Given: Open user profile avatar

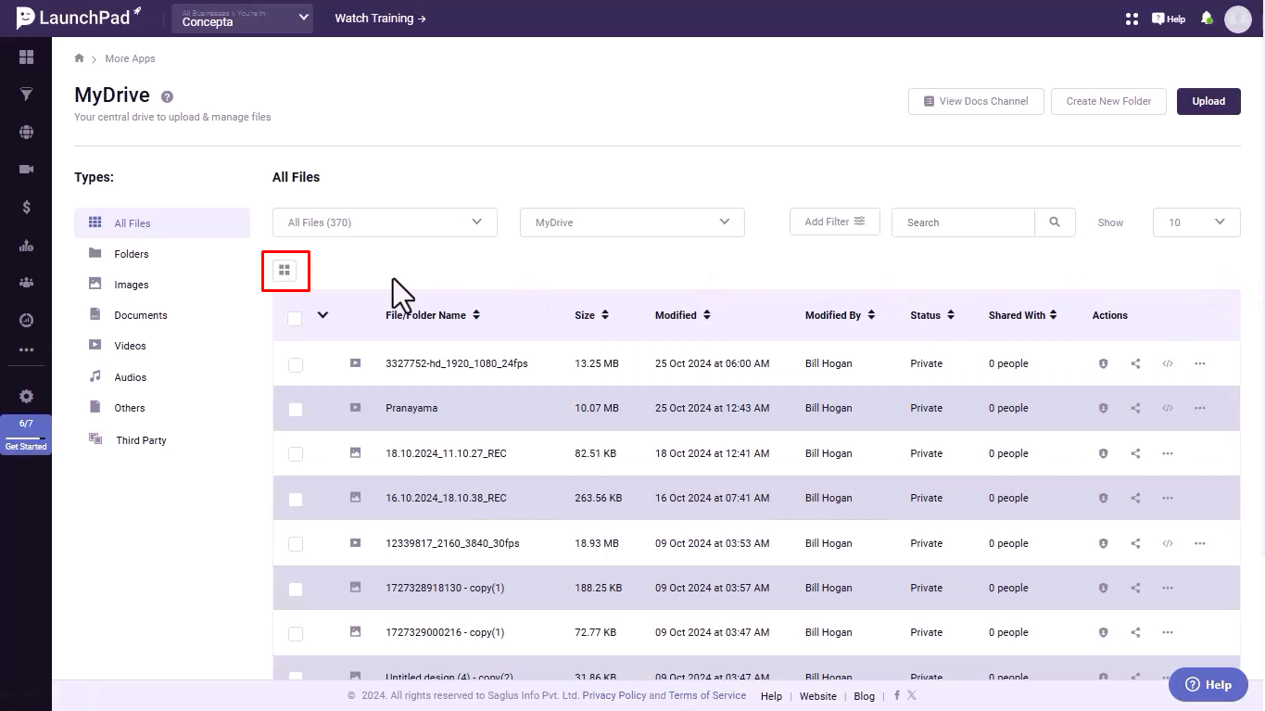Looking at the screenshot, I should tap(1238, 19).
